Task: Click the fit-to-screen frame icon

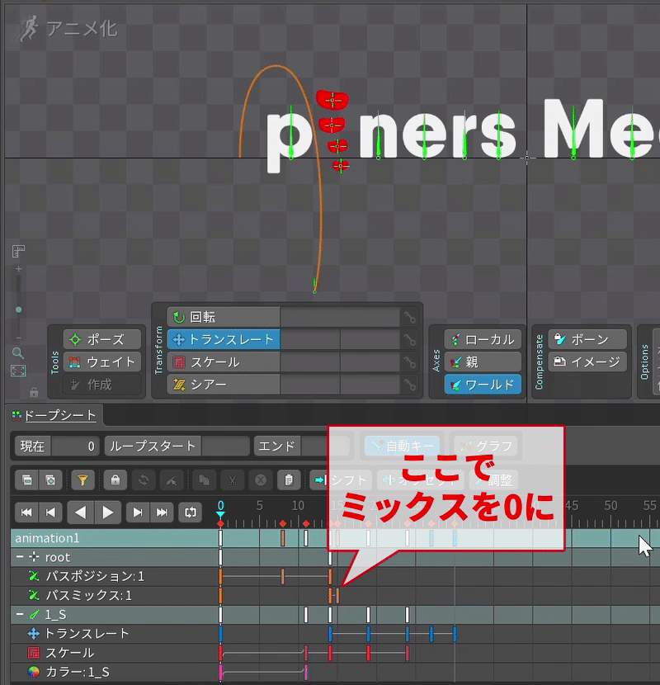Action: tap(18, 371)
